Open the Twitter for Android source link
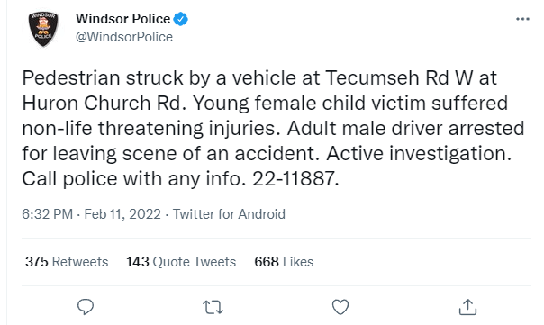 [229, 214]
